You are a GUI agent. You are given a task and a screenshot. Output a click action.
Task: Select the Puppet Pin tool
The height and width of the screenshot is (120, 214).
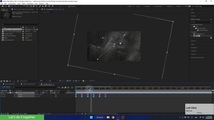pos(52,6)
